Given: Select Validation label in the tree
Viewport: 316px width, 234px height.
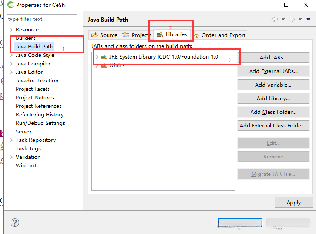Looking at the screenshot, I should tap(28, 157).
